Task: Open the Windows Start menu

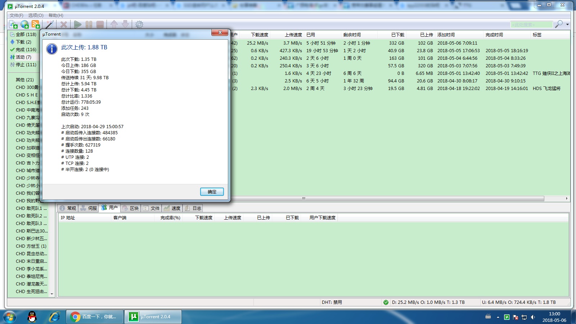Action: (9, 317)
